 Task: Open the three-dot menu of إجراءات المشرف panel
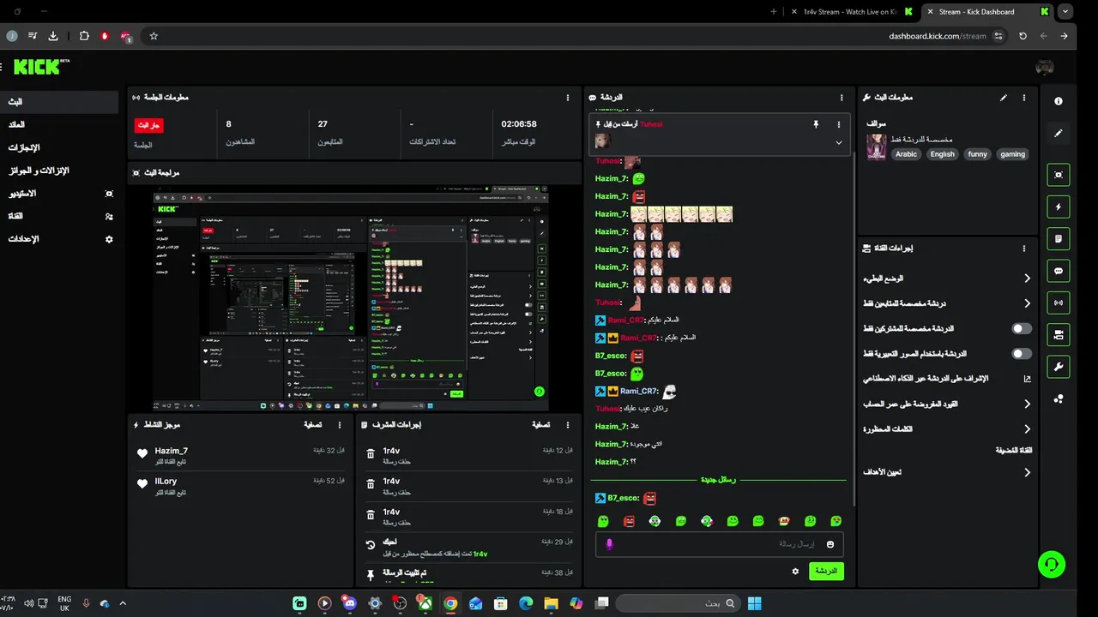point(567,425)
